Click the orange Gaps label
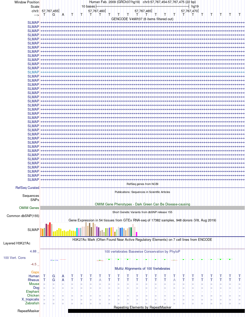The width and height of the screenshot is (245, 317). pos(35,272)
